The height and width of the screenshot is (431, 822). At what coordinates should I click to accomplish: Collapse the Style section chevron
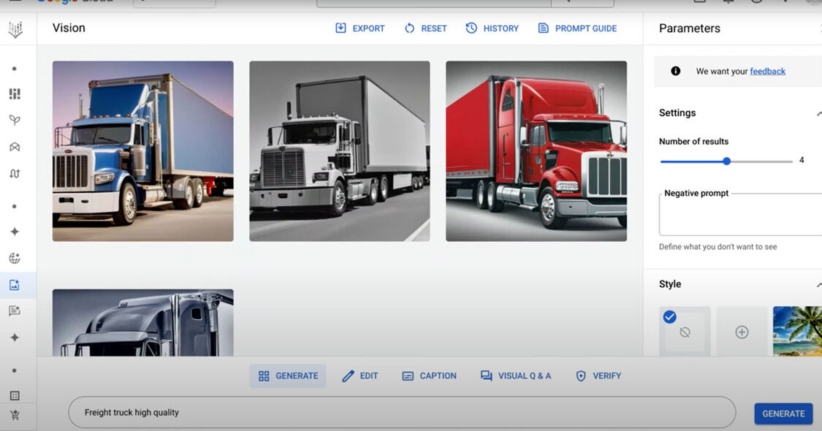(x=818, y=285)
